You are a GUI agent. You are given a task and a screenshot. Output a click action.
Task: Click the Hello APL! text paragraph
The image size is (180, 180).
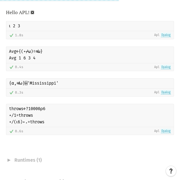click(18, 13)
